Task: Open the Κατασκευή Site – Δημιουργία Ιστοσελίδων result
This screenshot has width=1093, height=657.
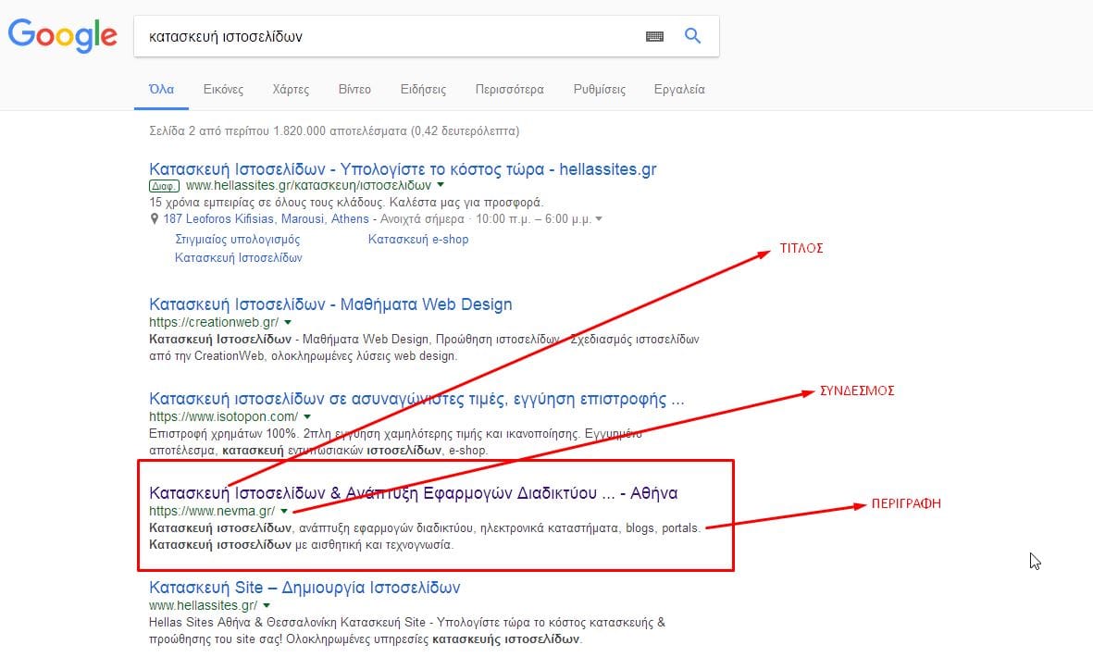Action: (x=304, y=588)
